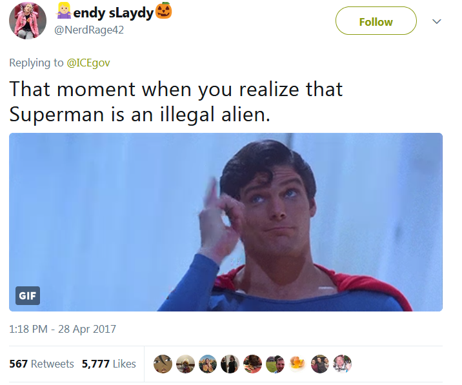Click the GIF badge on the media
462x385 pixels.
pos(28,295)
